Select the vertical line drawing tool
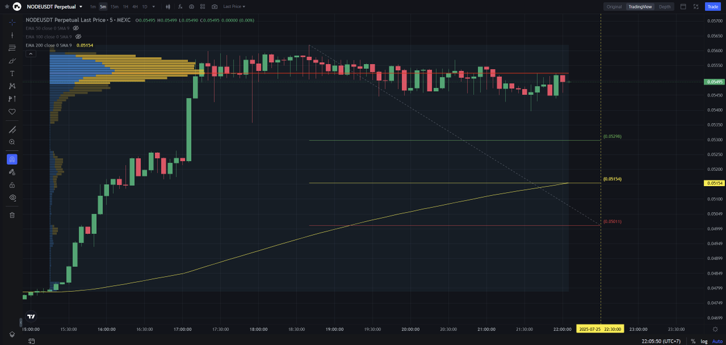Screen dimensions: 726x345 (12, 35)
